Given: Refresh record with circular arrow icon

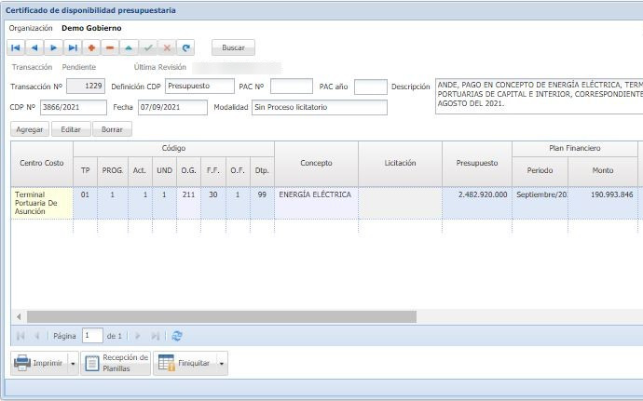Looking at the screenshot, I should coord(185,48).
